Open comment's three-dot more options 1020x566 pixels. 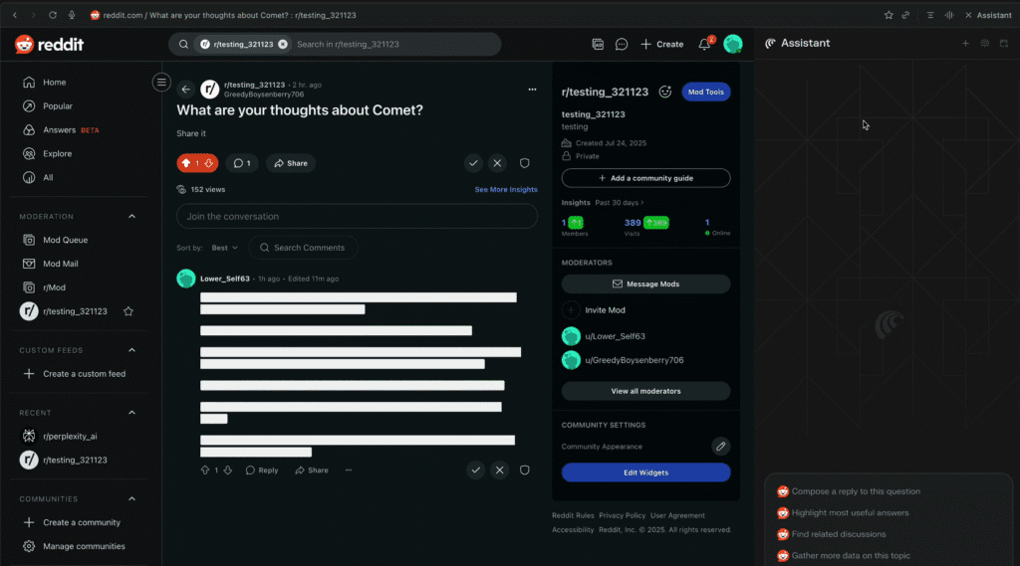click(x=349, y=470)
